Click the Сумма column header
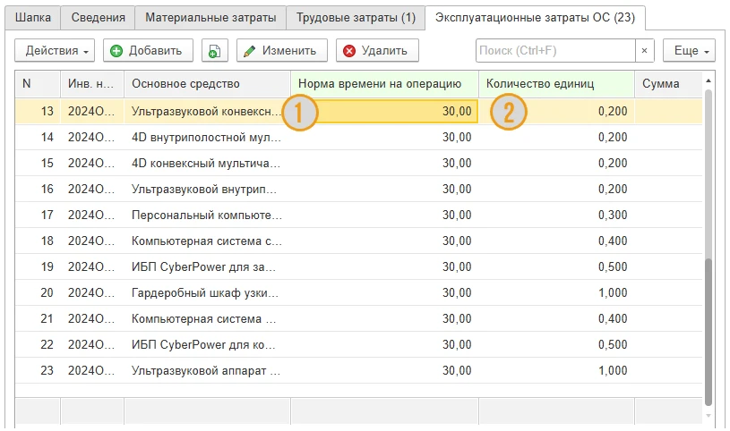The image size is (730, 431). (x=668, y=84)
